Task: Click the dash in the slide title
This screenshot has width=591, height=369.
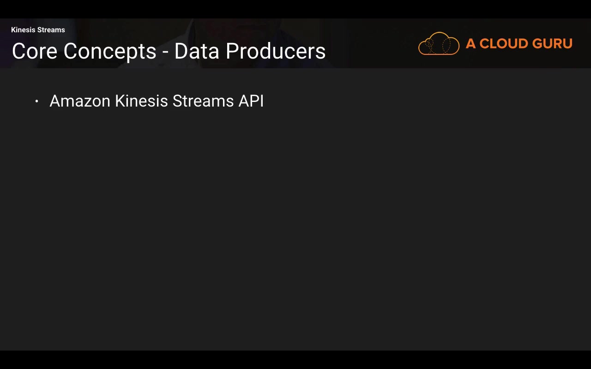Action: point(165,52)
